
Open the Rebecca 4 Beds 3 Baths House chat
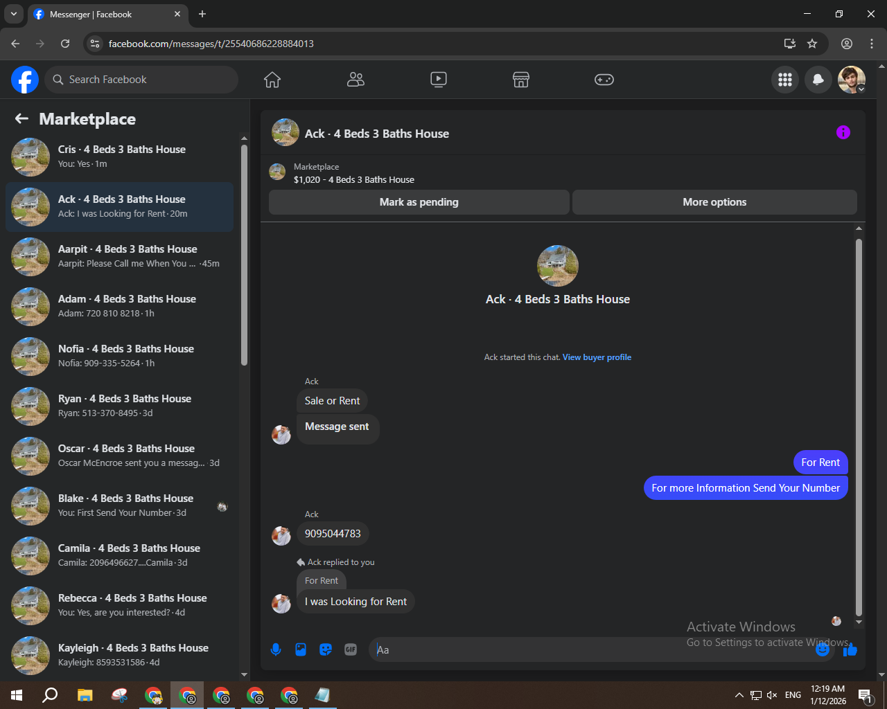coord(119,606)
